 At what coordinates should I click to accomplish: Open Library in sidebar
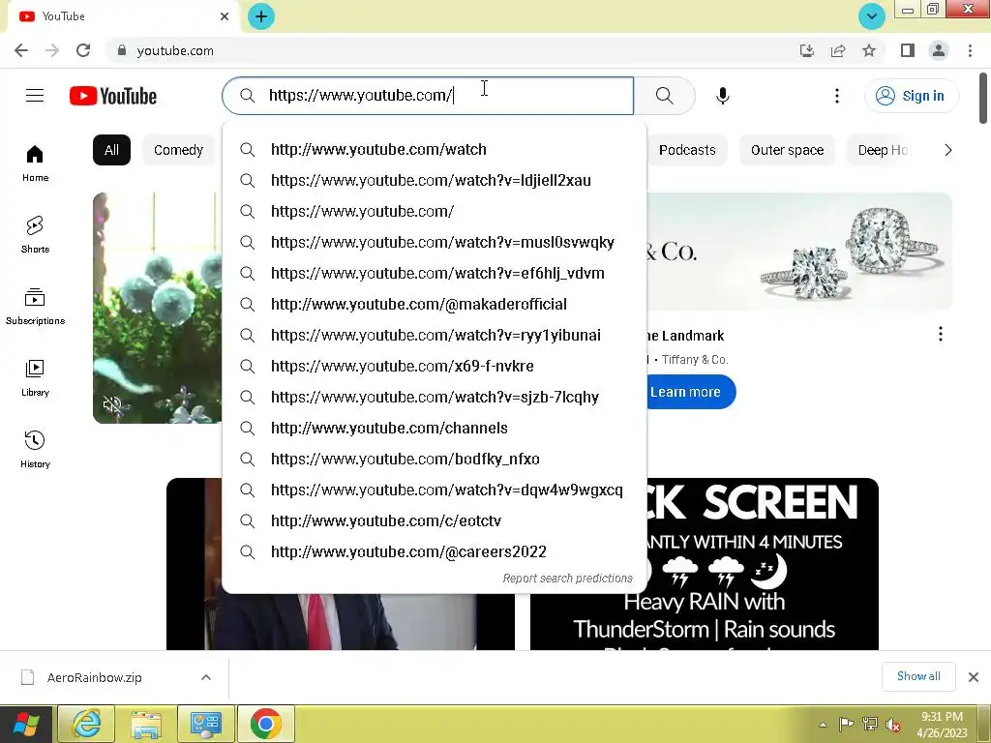pos(36,378)
